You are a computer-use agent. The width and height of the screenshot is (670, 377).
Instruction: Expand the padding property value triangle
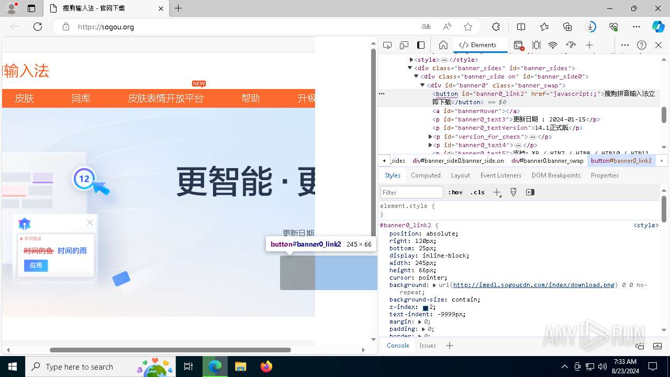tap(423, 329)
